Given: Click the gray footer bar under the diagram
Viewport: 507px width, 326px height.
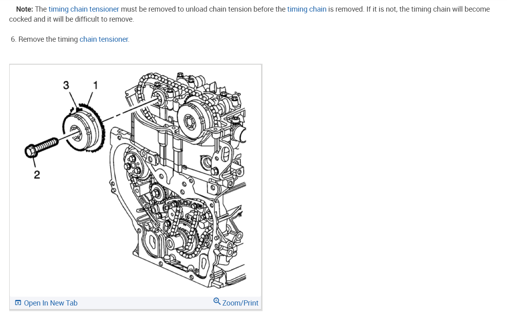Looking at the screenshot, I should (135, 303).
